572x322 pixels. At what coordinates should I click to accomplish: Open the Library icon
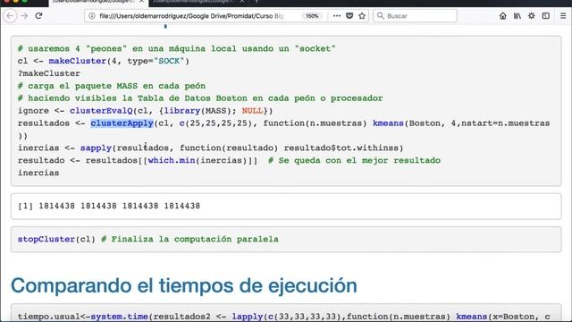pos(517,16)
